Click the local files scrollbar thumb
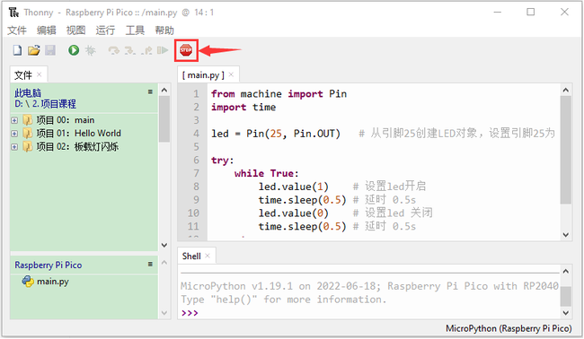Screen dimensions: 584x339 pyautogui.click(x=164, y=119)
